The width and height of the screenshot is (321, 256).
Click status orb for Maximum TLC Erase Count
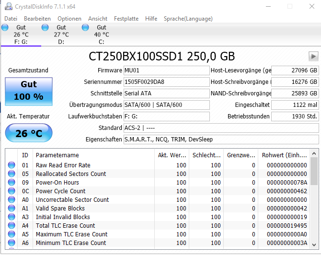[11, 234]
